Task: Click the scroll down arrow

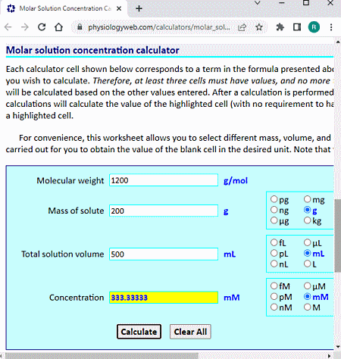Action: point(338,347)
